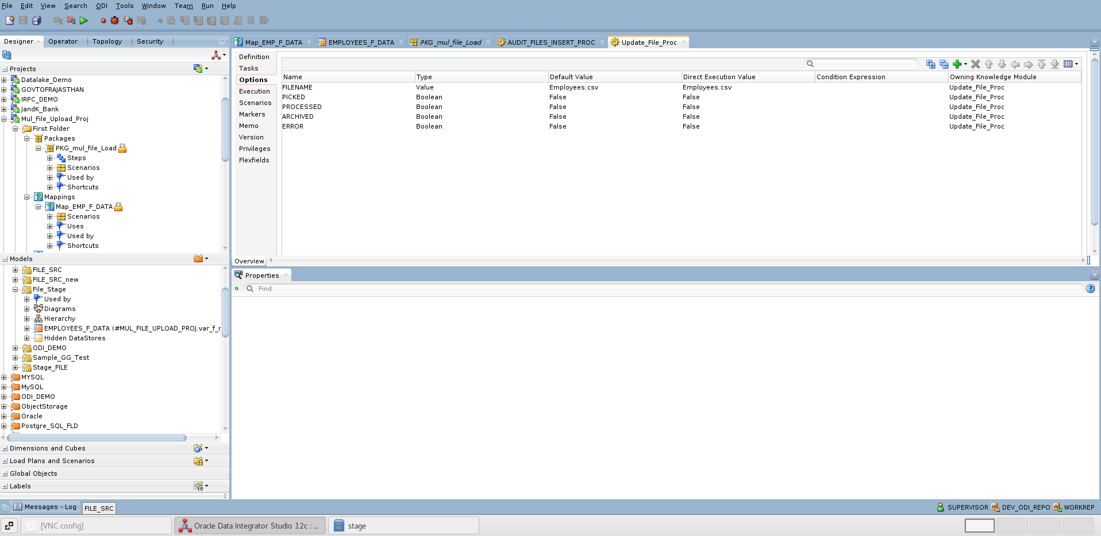Click the Load Plans and Scenarios header icon
Viewport: 1101px width, 536px height.
click(198, 461)
